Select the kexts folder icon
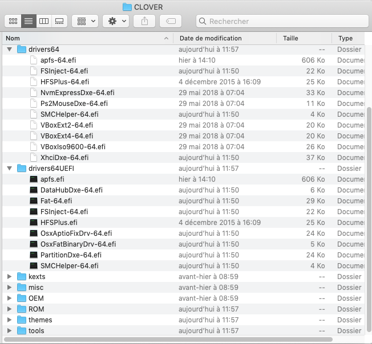The width and height of the screenshot is (372, 344). pos(22,277)
